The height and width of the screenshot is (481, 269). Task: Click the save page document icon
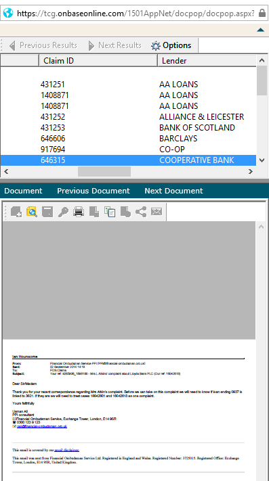pos(94,212)
